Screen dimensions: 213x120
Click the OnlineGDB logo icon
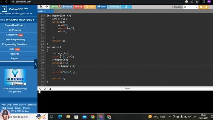coord(4,9)
